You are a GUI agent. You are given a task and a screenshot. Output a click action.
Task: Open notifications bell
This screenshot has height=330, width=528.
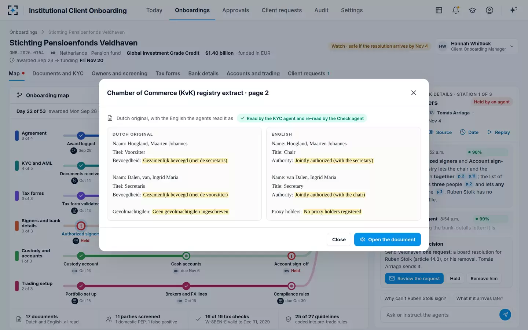coord(456,10)
